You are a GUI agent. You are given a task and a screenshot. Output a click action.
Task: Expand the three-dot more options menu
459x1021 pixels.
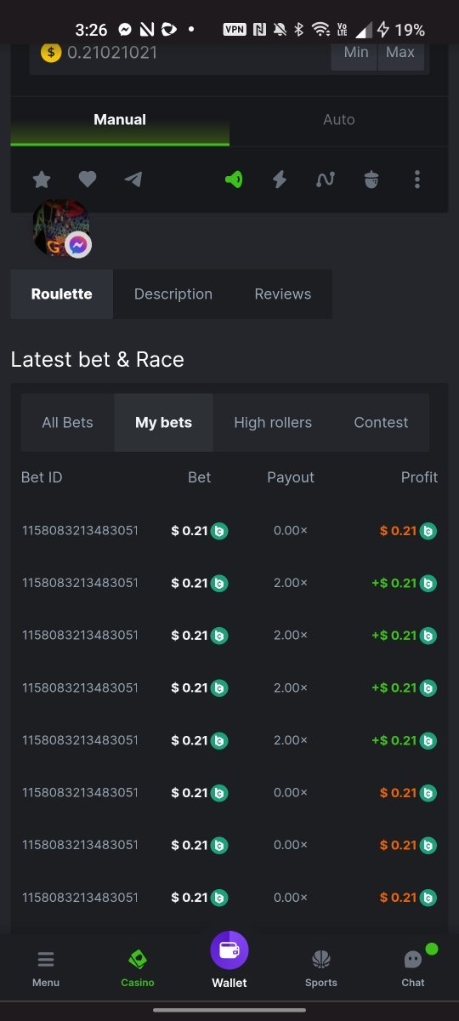point(417,180)
